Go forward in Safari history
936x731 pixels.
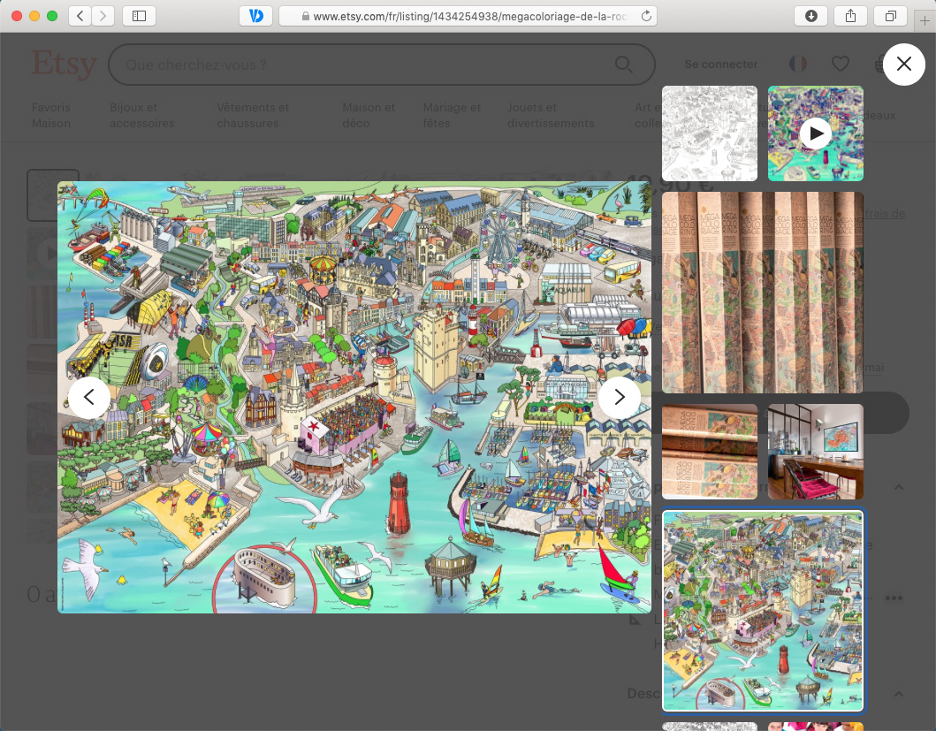[103, 16]
